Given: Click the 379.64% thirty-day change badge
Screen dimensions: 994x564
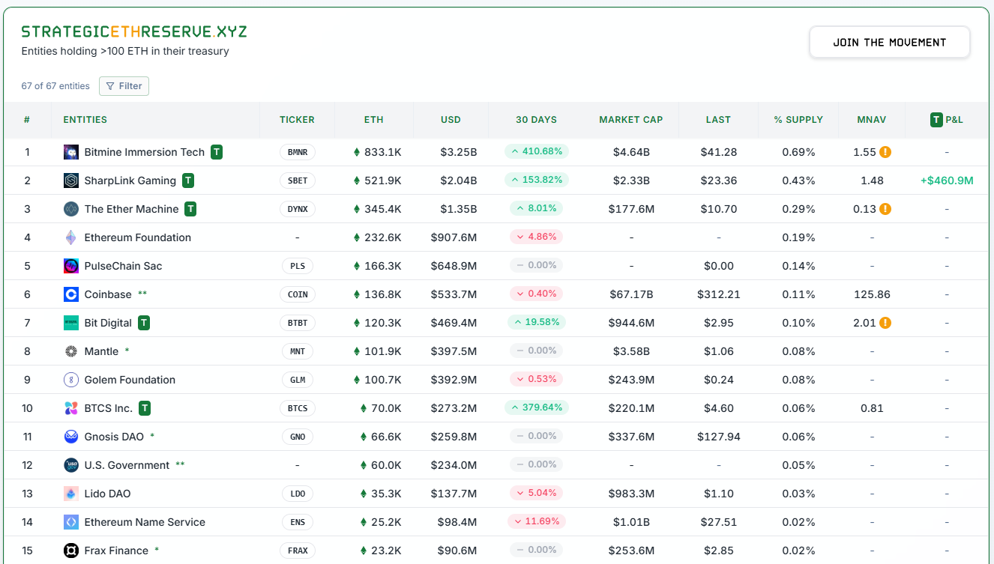Looking at the screenshot, I should click(x=537, y=407).
